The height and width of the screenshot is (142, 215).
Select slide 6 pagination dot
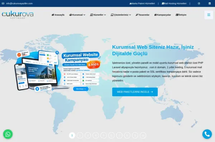(111, 136)
